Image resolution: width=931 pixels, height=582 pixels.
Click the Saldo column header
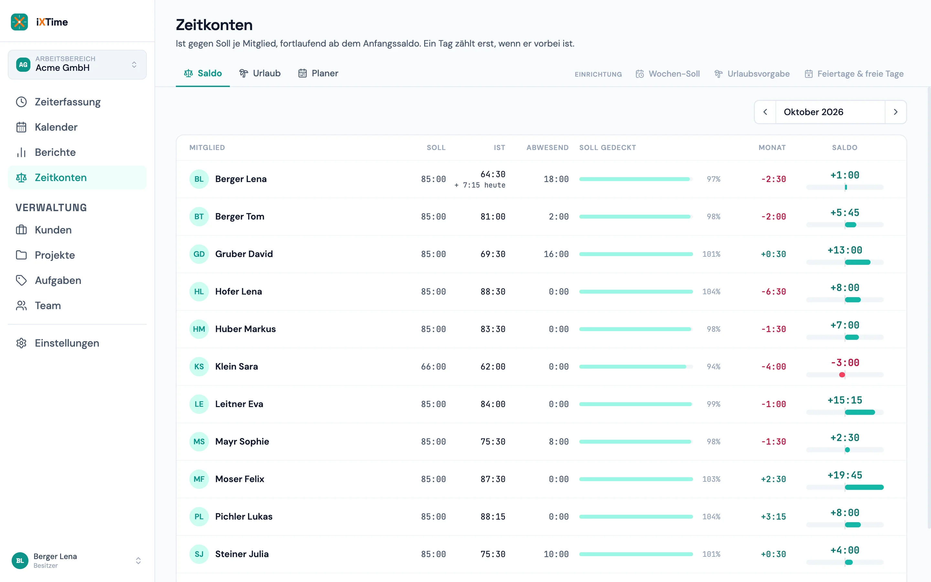point(845,148)
